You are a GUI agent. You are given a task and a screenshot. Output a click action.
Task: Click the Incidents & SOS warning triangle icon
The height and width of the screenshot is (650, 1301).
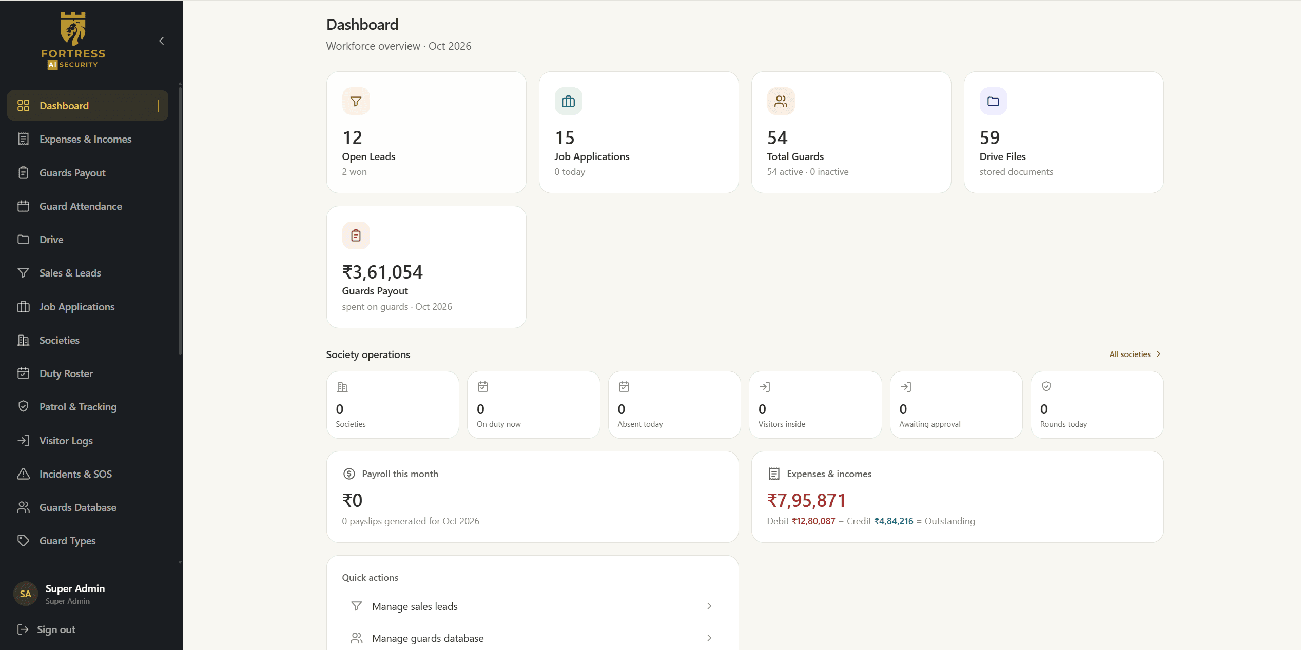(23, 474)
